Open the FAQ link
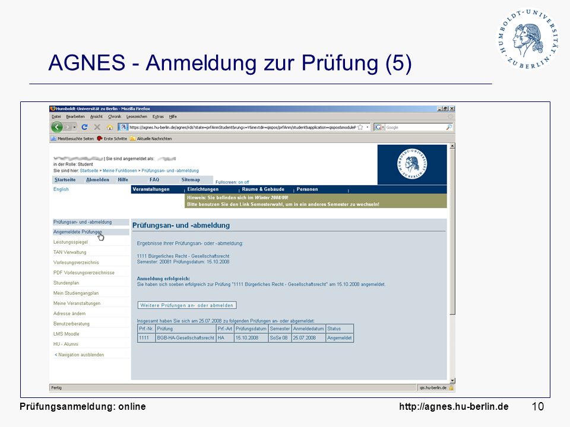 click(154, 180)
